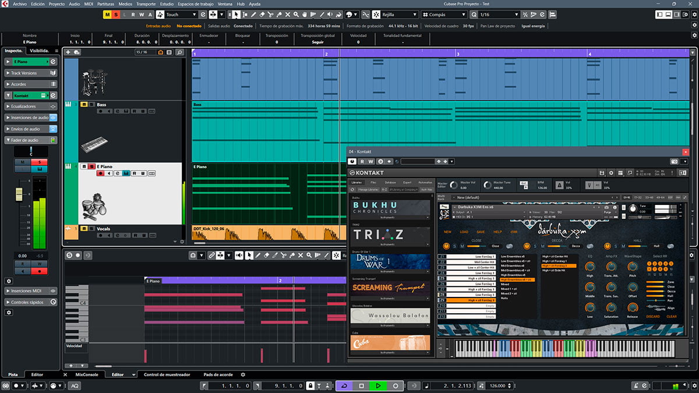Open the track search magnifier in track list
Viewport: 699px width, 393px height.
click(180, 52)
